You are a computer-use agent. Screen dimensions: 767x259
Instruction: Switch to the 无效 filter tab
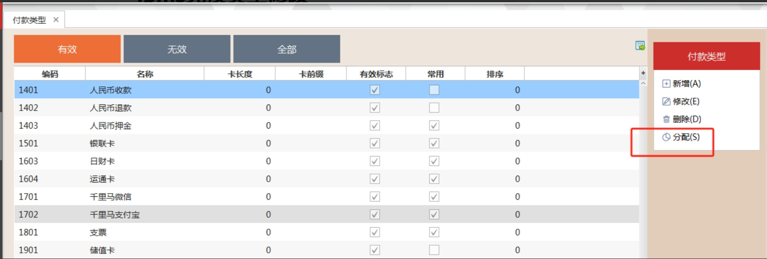point(177,49)
